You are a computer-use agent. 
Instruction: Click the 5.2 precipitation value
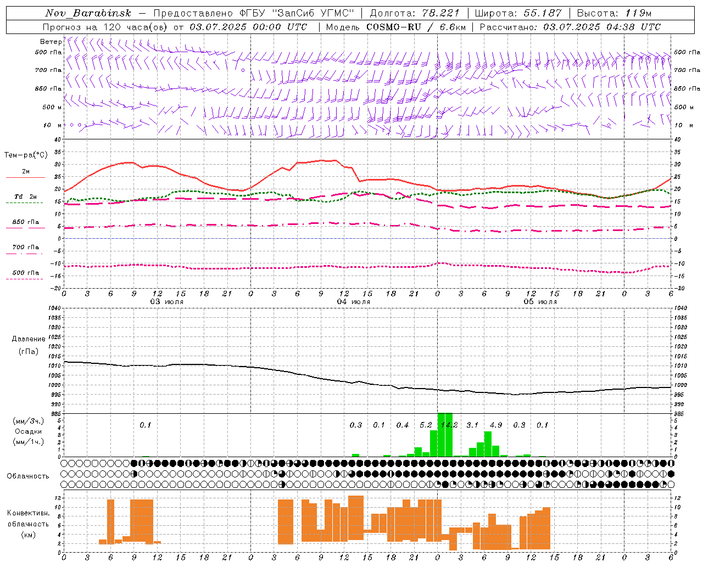click(426, 425)
